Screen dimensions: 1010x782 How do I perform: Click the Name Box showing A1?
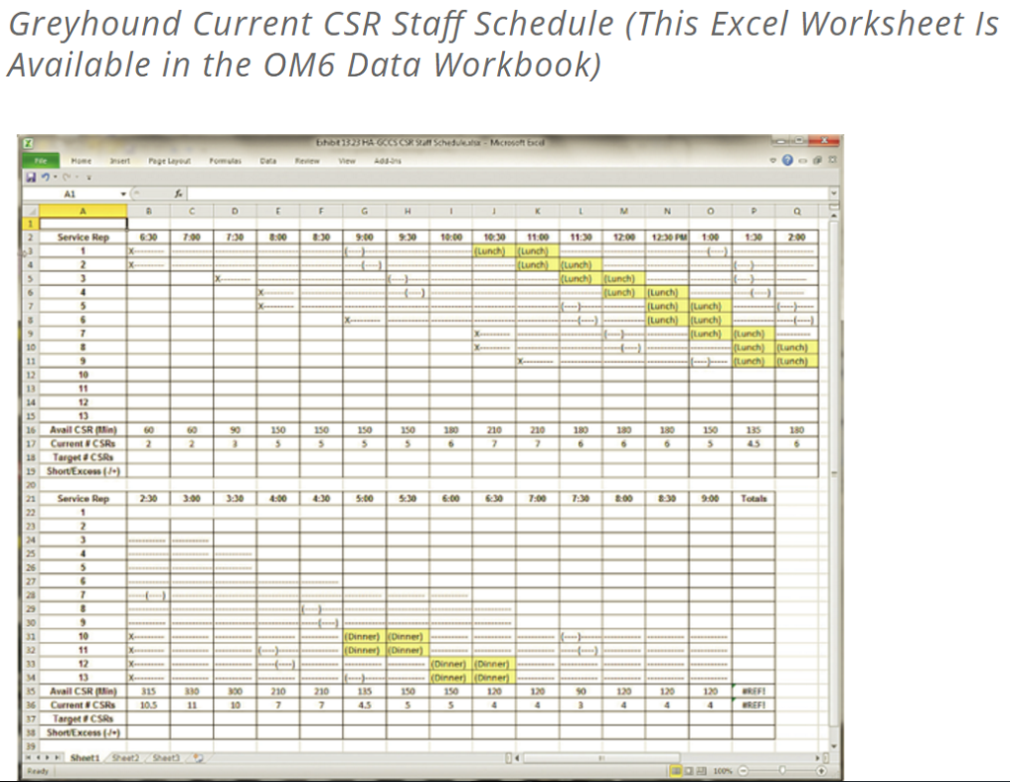(70, 194)
